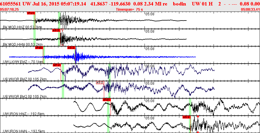Click the start time 05:07:18.25 label

pos(10,10)
